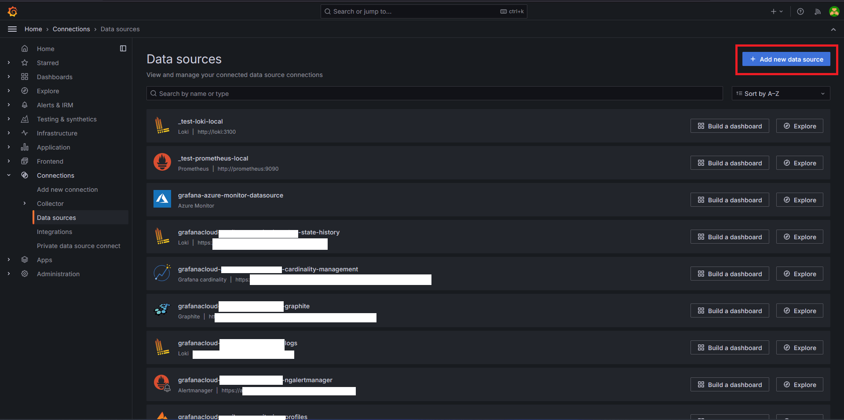Expand the Collector submenu chevron
Screen dimensions: 844x420
[x=25, y=203]
